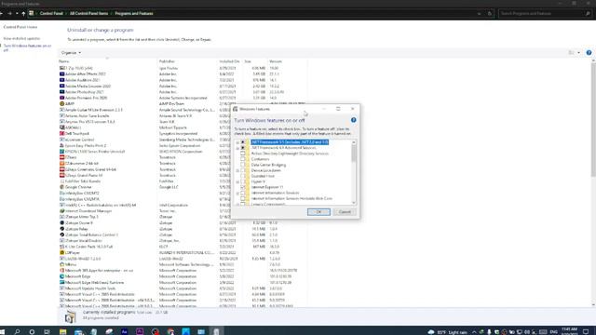Image resolution: width=596 pixels, height=335 pixels.
Task: Click OK in Windows Features dialog
Action: pyautogui.click(x=318, y=212)
